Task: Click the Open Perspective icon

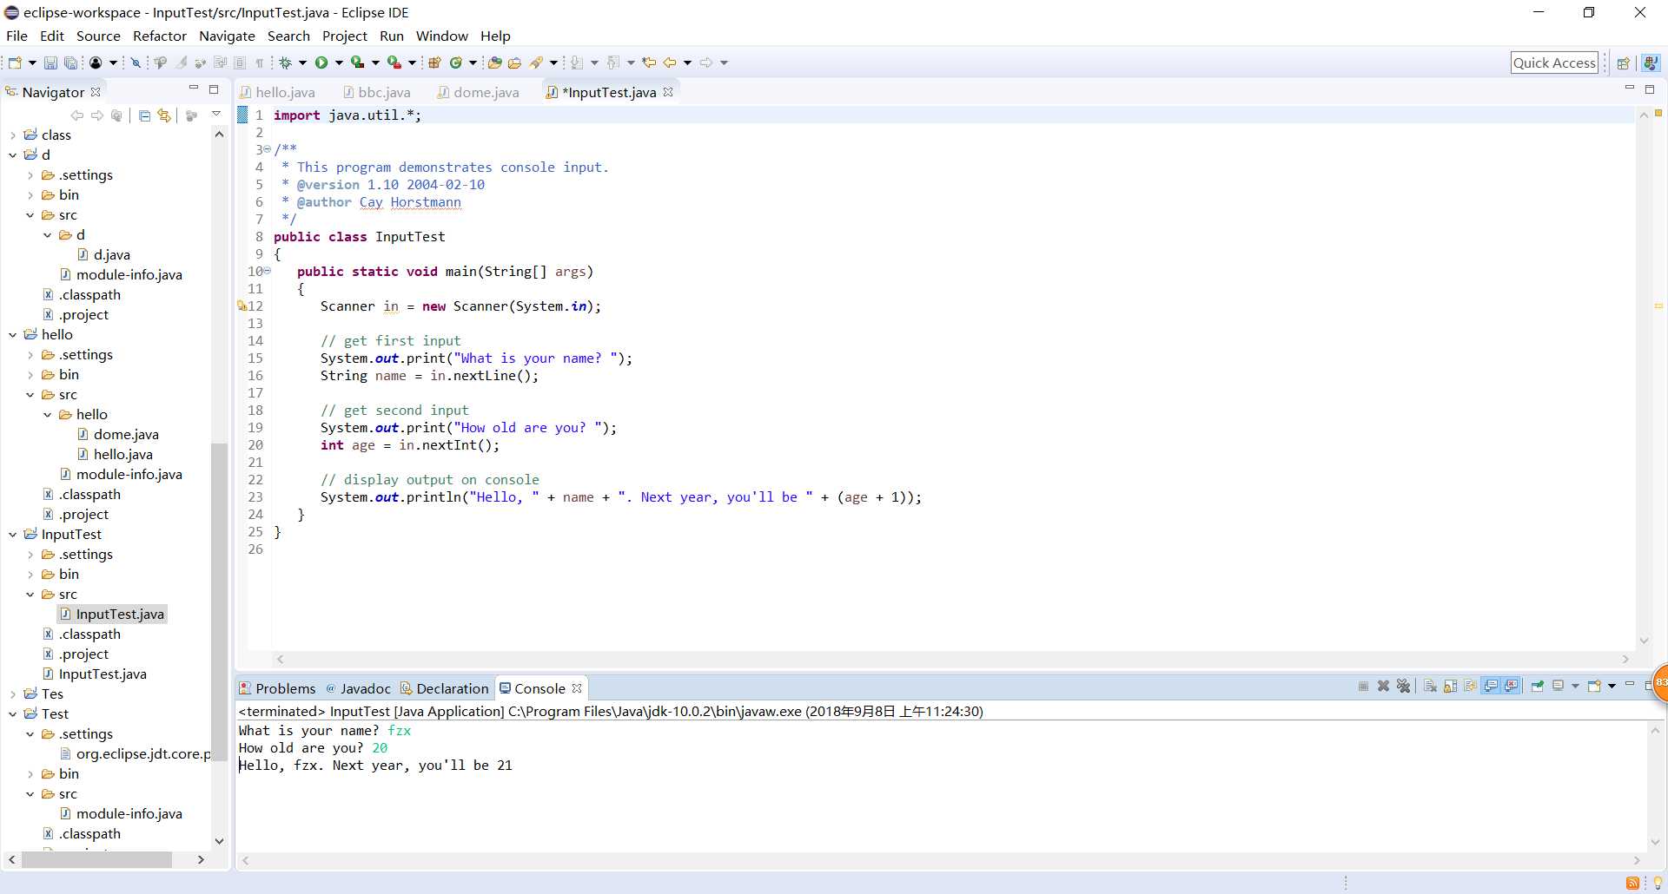Action: point(1623,62)
